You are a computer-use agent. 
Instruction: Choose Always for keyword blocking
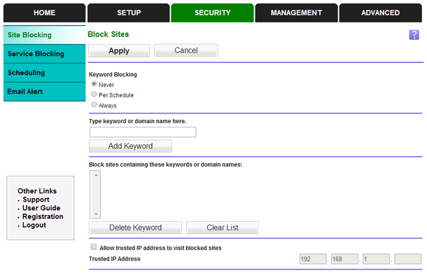pyautogui.click(x=94, y=104)
